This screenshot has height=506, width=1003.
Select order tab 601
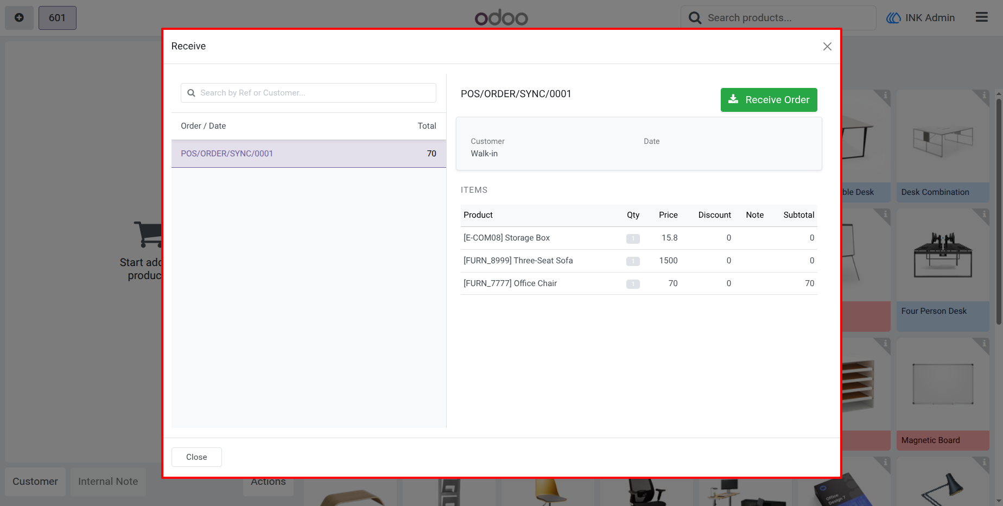click(x=58, y=18)
